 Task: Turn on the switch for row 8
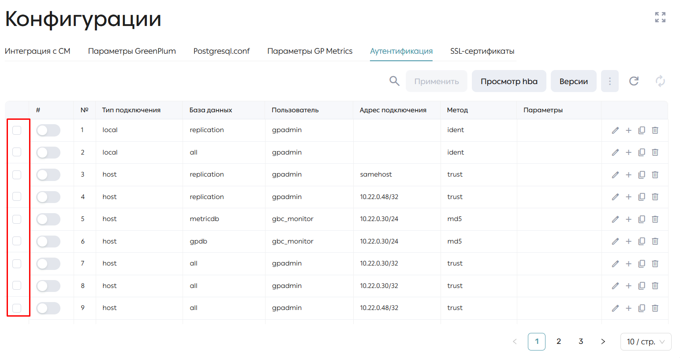tap(48, 286)
